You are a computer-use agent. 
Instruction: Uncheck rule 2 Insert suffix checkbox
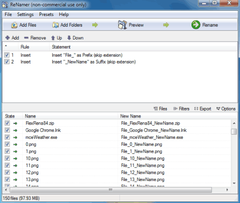pyautogui.click(x=7, y=62)
